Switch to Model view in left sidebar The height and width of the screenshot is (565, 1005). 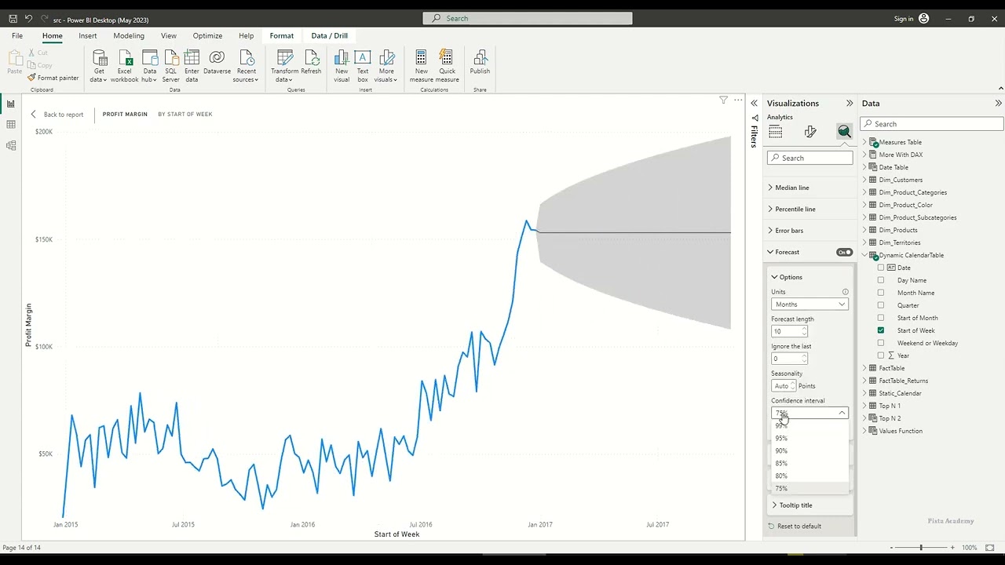[11, 146]
